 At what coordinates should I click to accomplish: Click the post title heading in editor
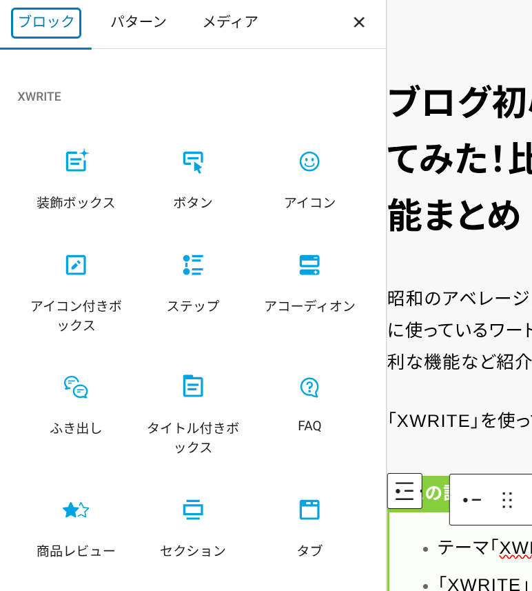click(x=460, y=159)
